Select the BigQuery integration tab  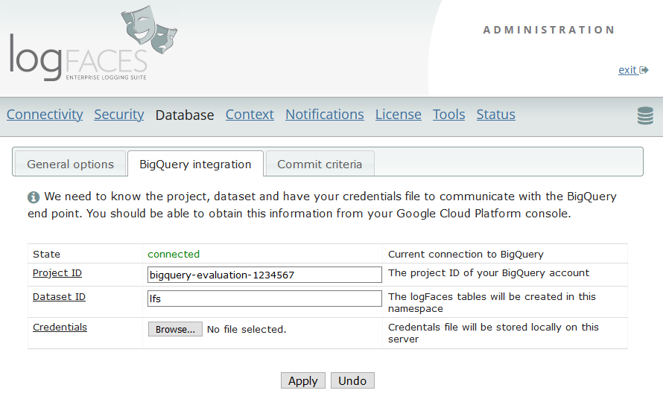point(195,164)
